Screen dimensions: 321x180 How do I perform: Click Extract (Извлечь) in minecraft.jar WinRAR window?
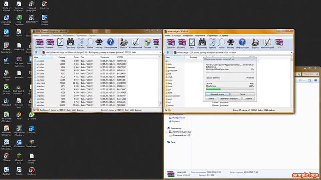pos(182,44)
